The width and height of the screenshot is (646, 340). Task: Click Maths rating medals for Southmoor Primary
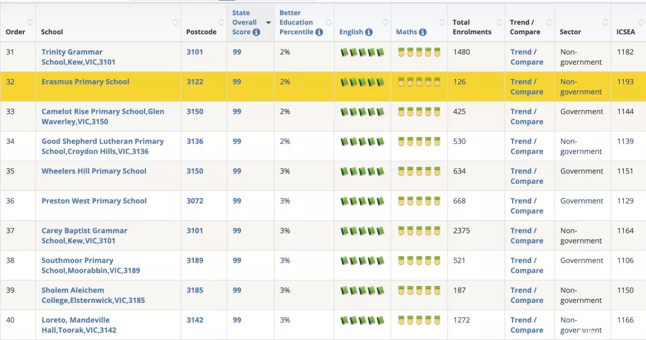click(419, 260)
